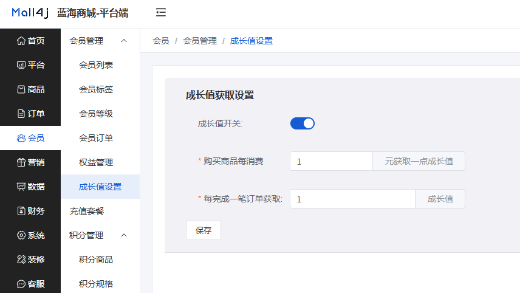The width and height of the screenshot is (520, 293).
Task: Click 成长值设置 breadcrumb link
Action: tap(251, 41)
